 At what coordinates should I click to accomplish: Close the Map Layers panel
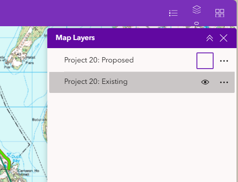point(224,38)
